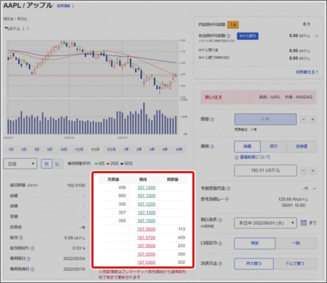The width and height of the screenshot is (327, 283).
Task: Open help icon next to ex-rights date 2022/02/04
Action: click(28, 259)
